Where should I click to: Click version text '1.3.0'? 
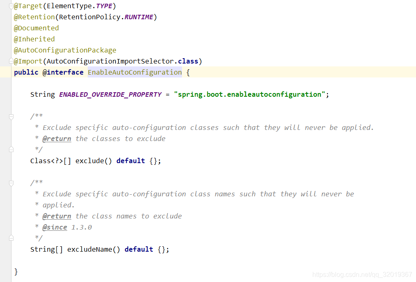point(82,227)
